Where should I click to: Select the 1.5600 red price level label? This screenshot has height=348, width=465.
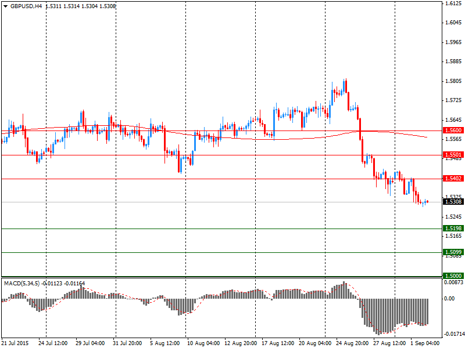coord(453,130)
